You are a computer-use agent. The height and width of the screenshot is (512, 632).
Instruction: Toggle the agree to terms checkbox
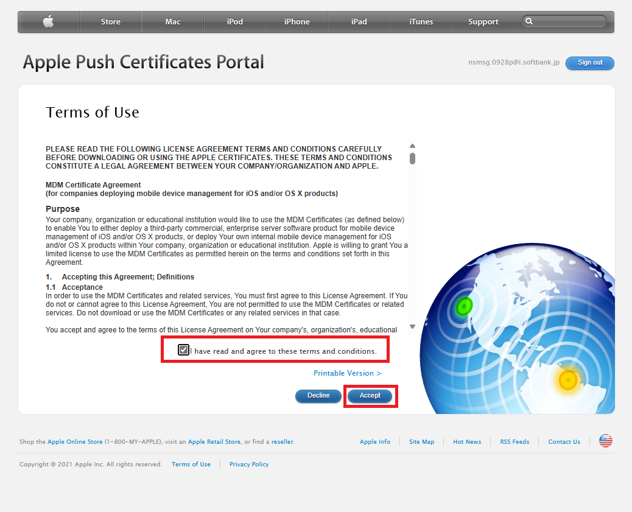click(183, 349)
